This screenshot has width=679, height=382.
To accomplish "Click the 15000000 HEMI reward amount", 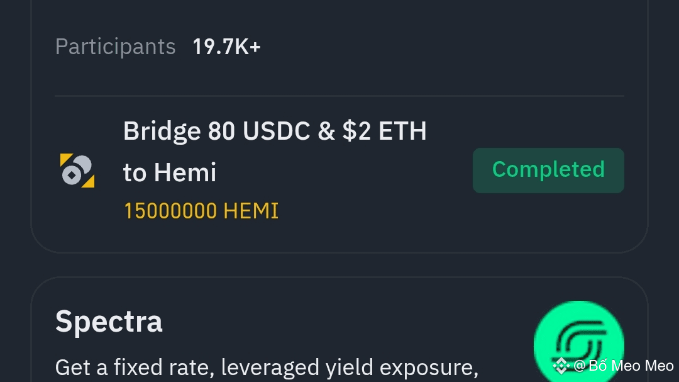I will click(201, 211).
